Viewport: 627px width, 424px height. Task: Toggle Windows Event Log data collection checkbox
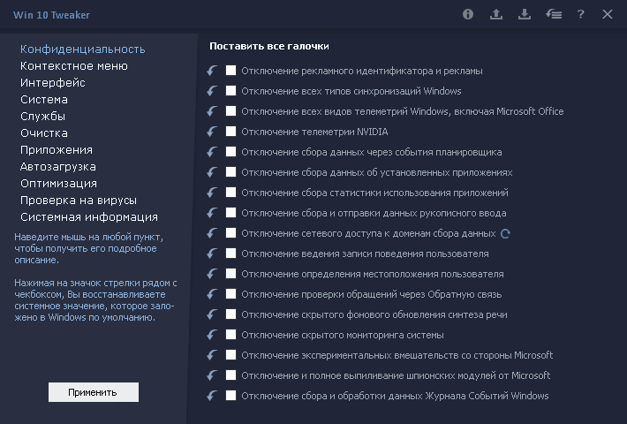(x=230, y=396)
